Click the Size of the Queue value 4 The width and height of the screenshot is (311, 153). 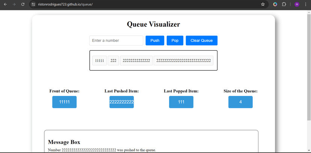[x=240, y=102]
